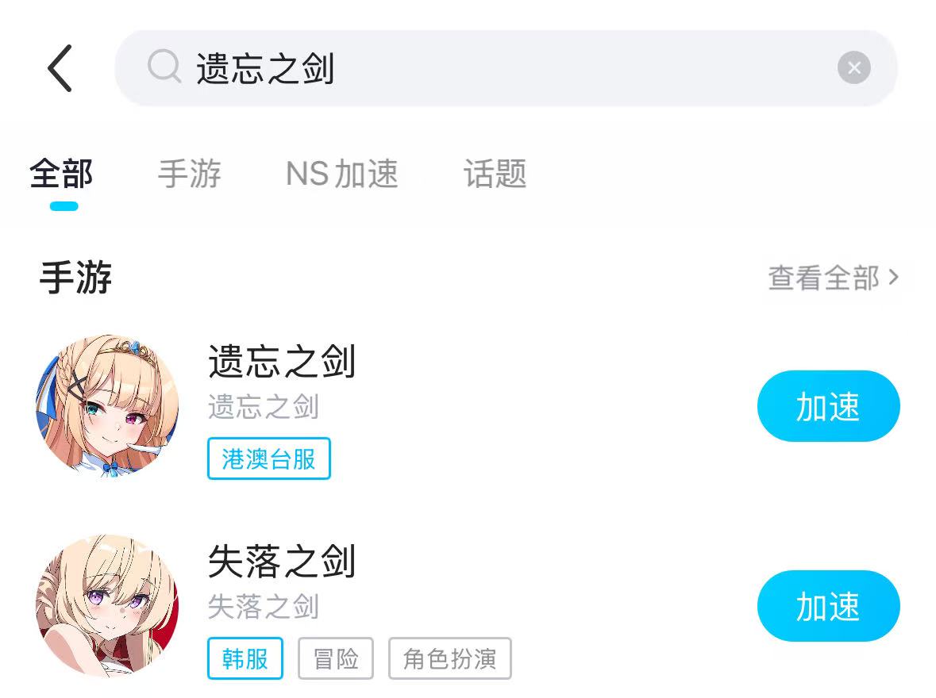
Task: Start 加速 for 遗忘之剑
Action: coord(829,406)
